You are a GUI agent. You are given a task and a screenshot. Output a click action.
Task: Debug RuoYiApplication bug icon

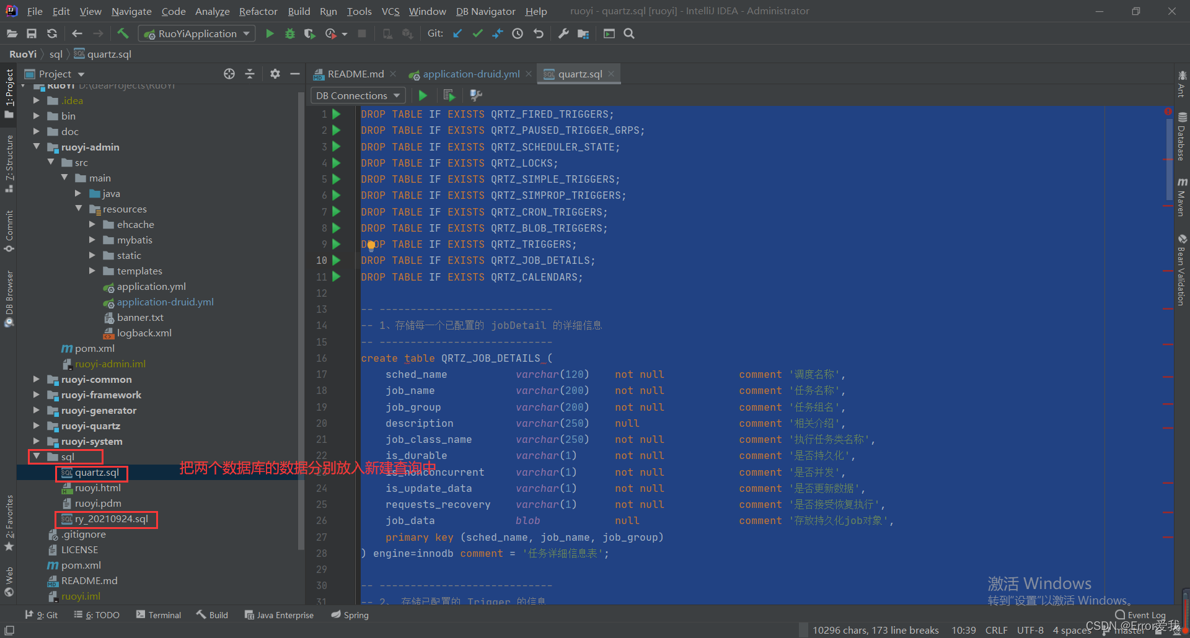pos(289,33)
